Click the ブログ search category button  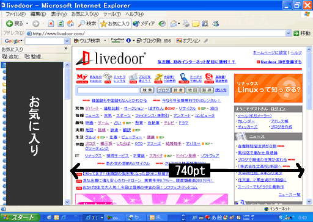pos(164,90)
